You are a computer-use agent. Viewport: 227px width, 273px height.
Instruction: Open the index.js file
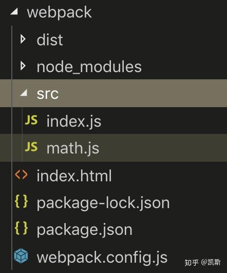click(x=74, y=121)
